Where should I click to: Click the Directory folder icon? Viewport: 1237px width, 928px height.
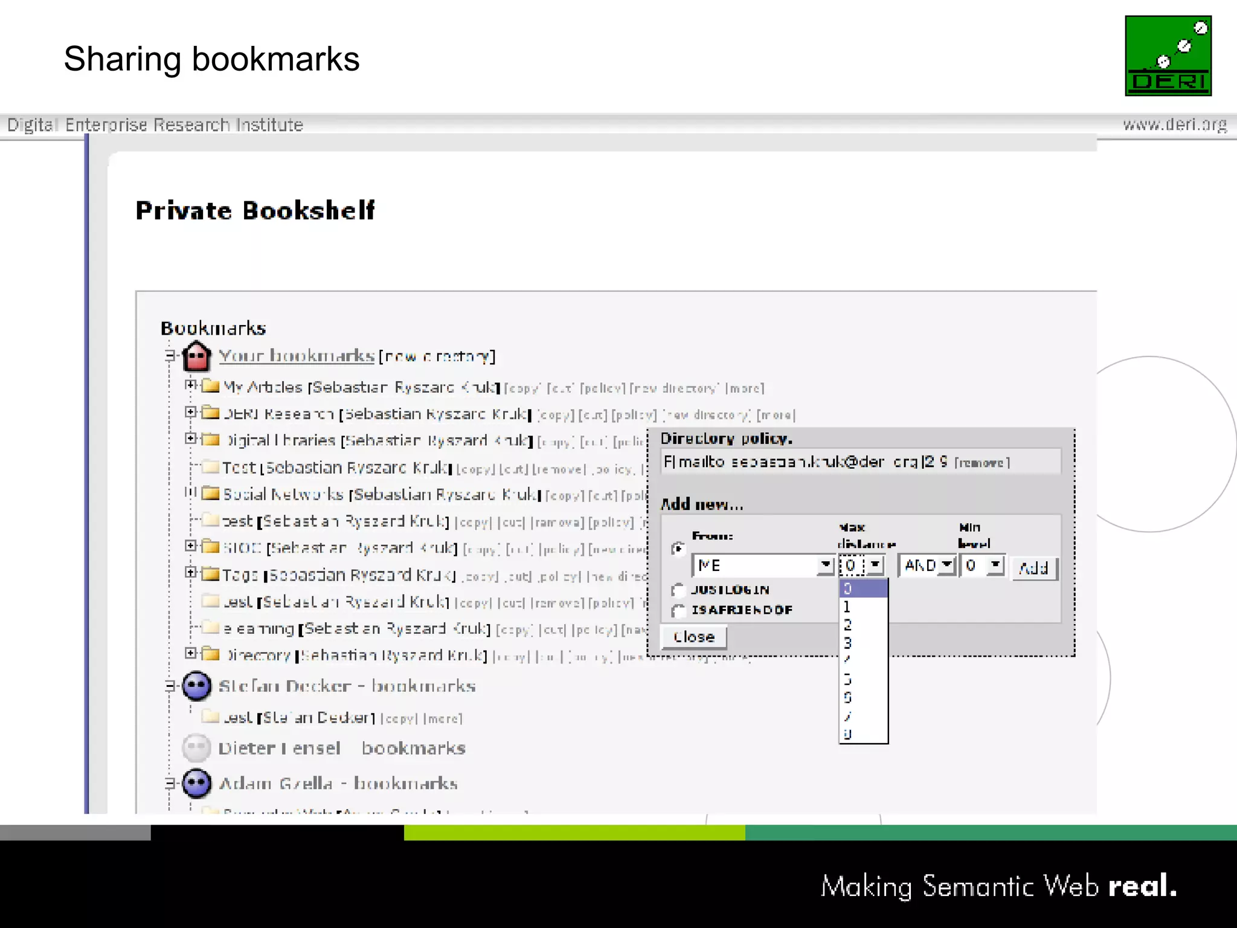click(x=210, y=654)
